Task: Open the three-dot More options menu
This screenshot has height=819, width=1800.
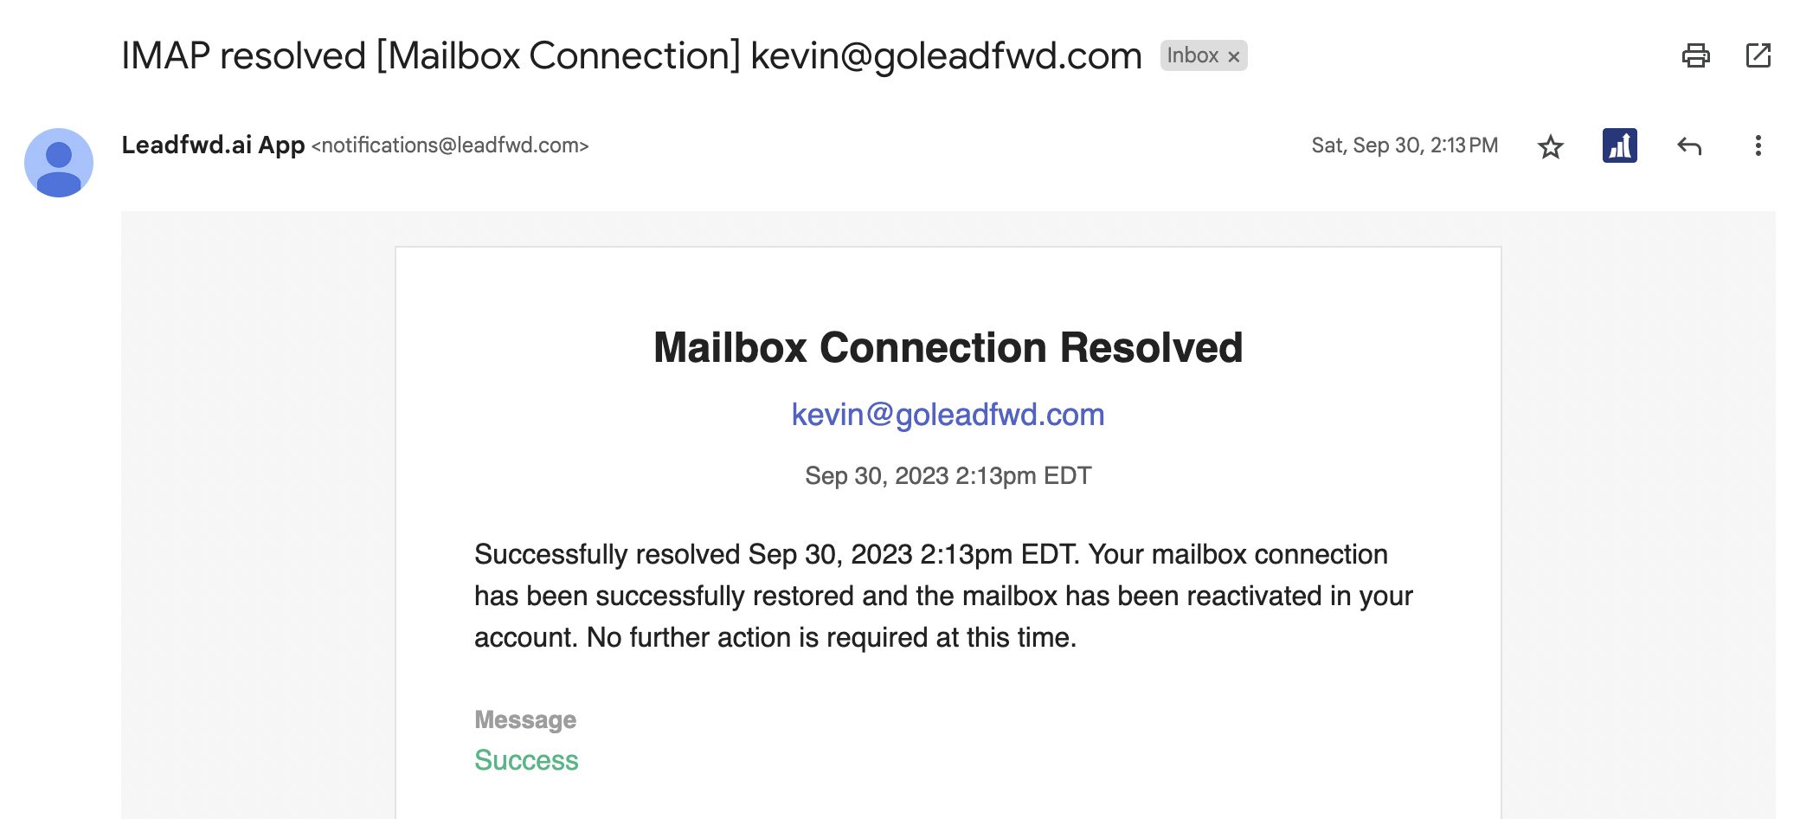Action: click(x=1758, y=145)
